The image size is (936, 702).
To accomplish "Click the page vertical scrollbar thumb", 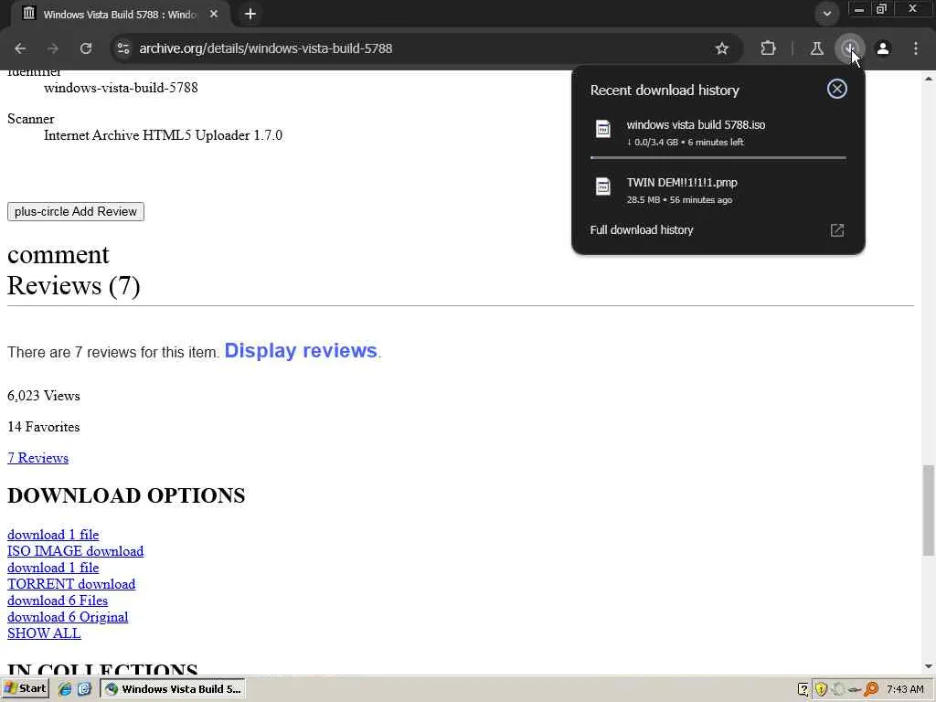I will coord(929,510).
